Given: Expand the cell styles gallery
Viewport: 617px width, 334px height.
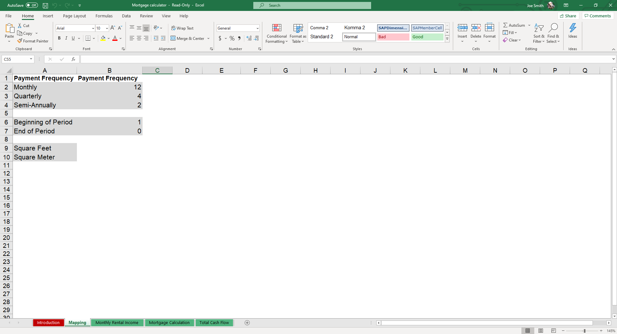Looking at the screenshot, I should (x=447, y=39).
